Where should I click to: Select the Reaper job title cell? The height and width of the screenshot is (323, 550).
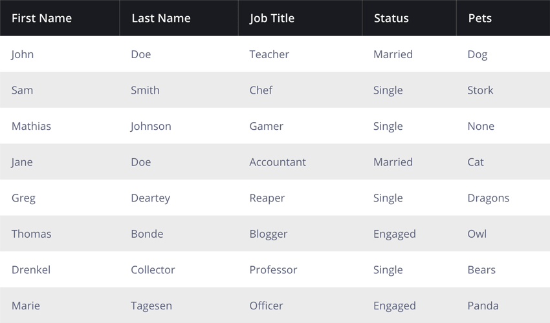pyautogui.click(x=300, y=198)
